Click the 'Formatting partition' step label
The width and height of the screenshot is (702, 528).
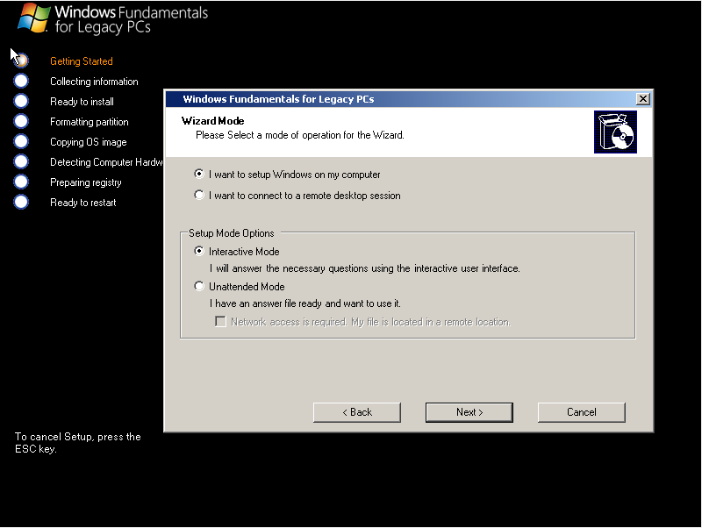point(90,122)
